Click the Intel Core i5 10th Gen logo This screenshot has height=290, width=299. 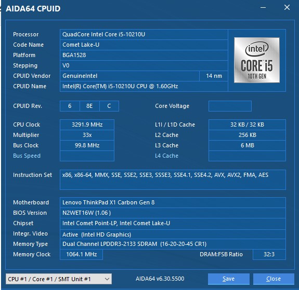257,60
